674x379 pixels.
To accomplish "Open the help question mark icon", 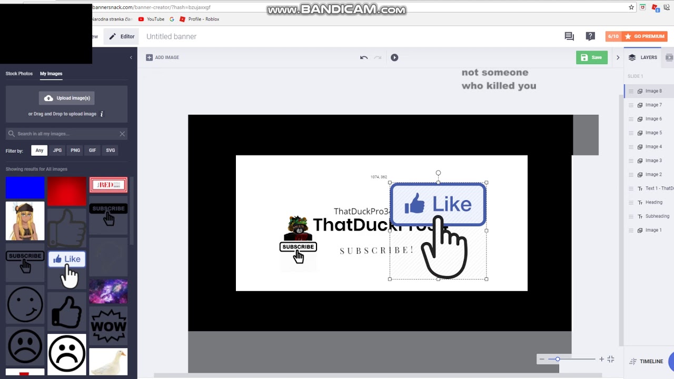I will click(x=590, y=36).
